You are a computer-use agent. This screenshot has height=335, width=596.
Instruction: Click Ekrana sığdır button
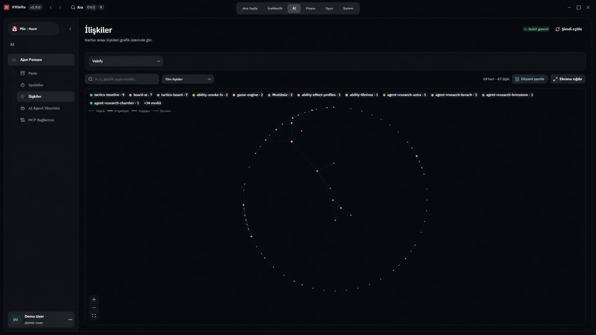coord(568,79)
